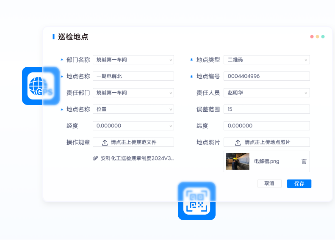This screenshot has height=240, width=335.
Task: Click the upload icon in 操作规章 row
Action: point(105,143)
